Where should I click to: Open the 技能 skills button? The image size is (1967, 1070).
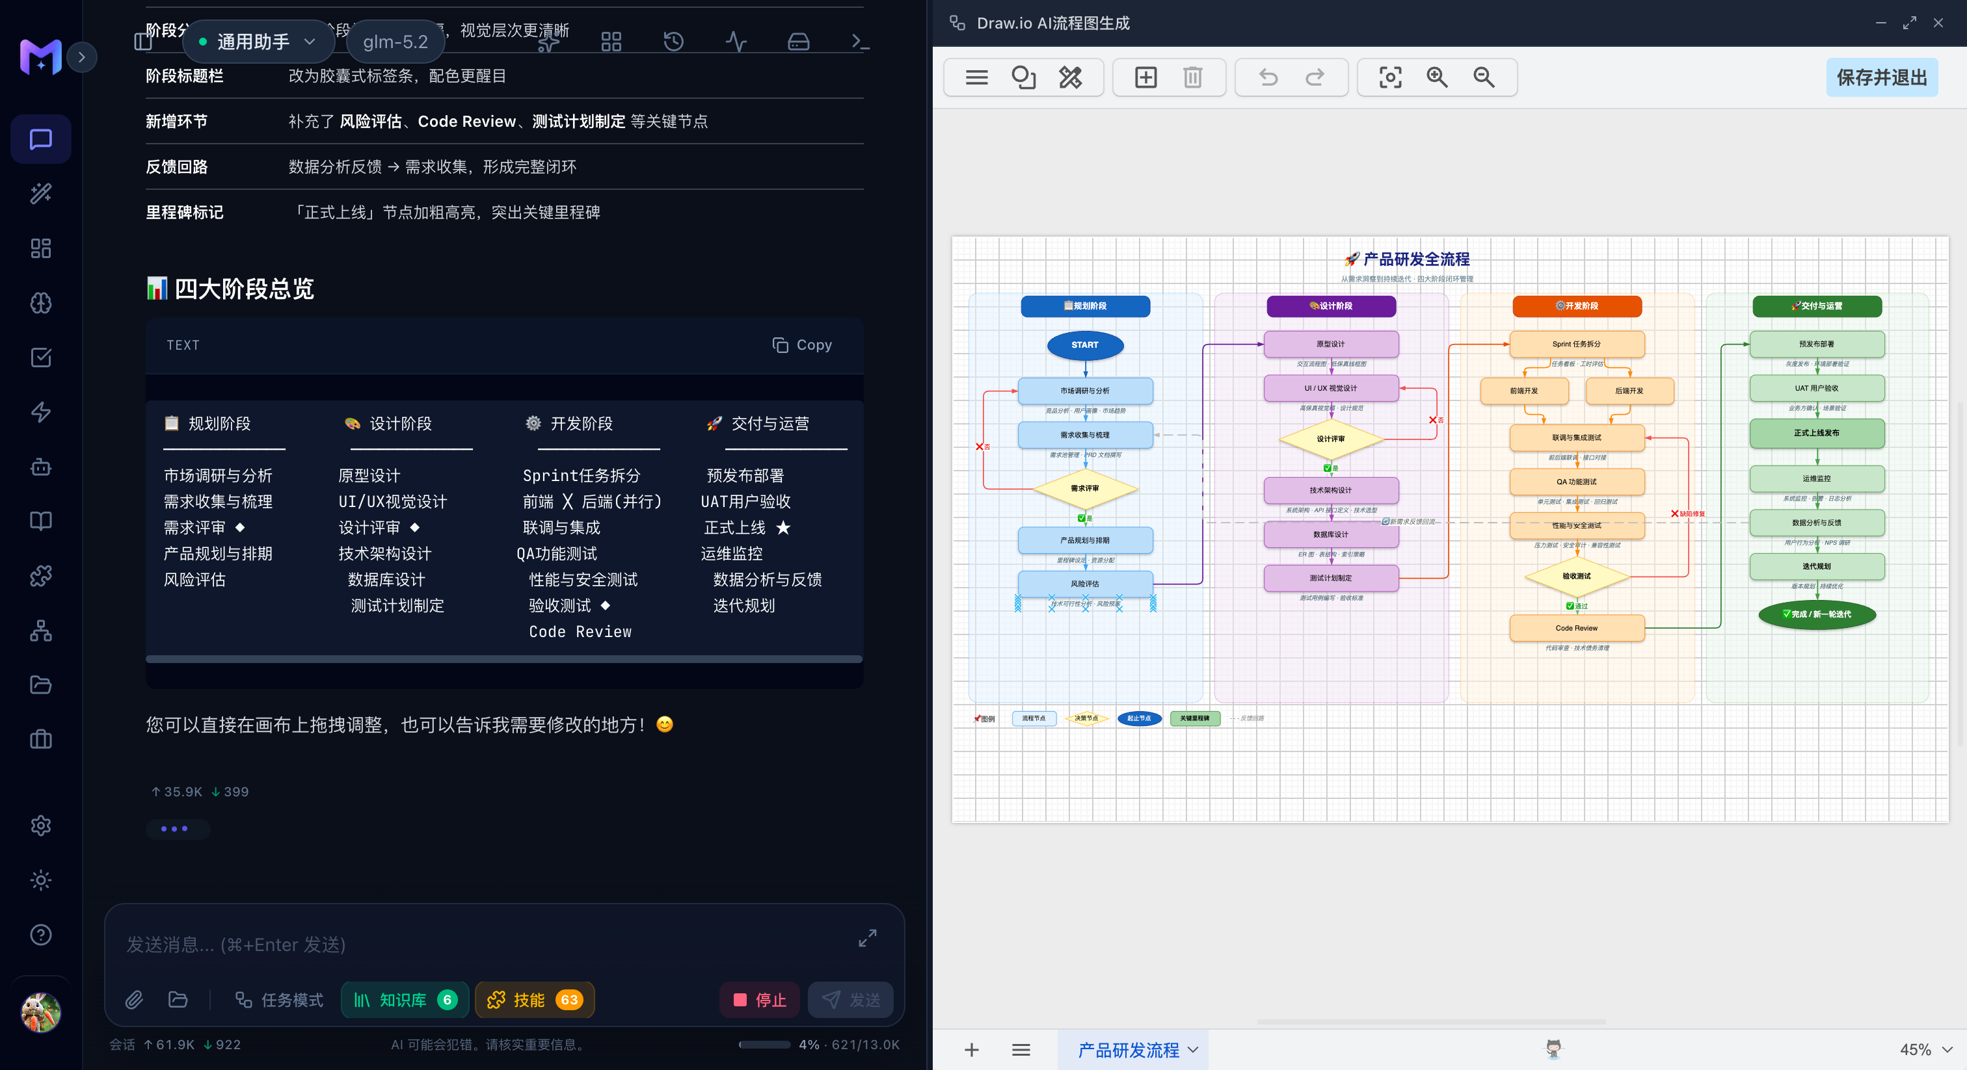[535, 1000]
